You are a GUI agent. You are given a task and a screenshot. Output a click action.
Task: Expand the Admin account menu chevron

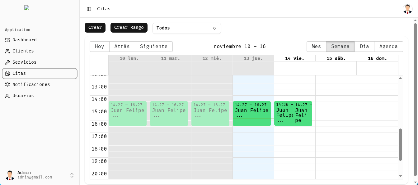click(x=72, y=175)
